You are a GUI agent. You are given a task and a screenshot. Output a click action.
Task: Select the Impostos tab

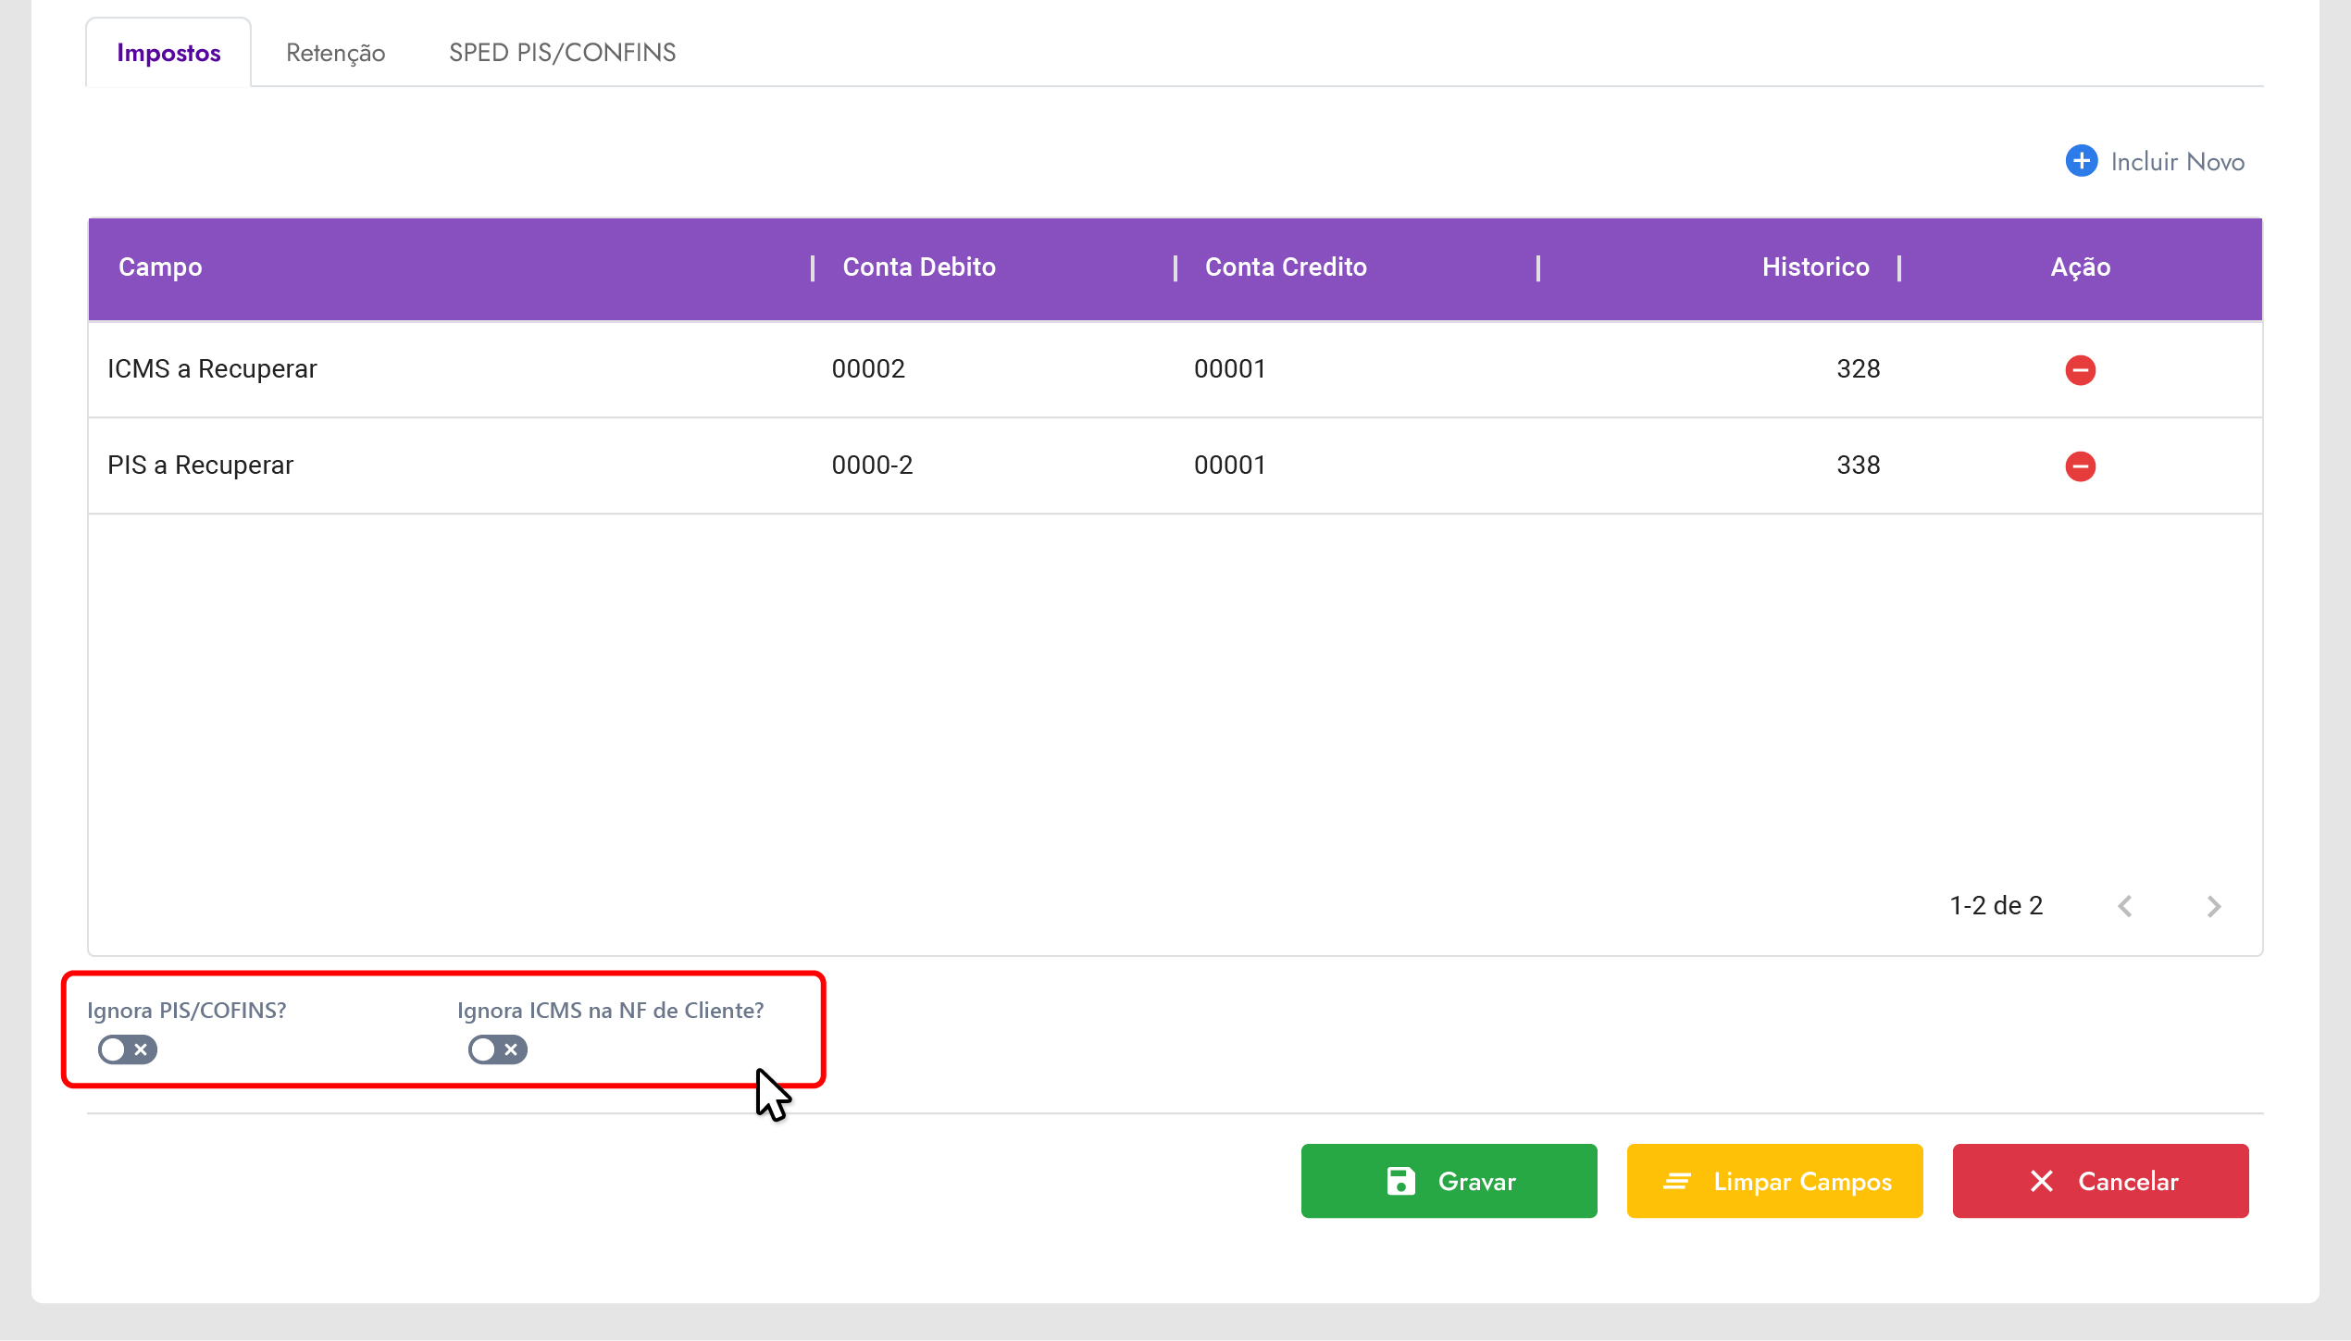168,53
